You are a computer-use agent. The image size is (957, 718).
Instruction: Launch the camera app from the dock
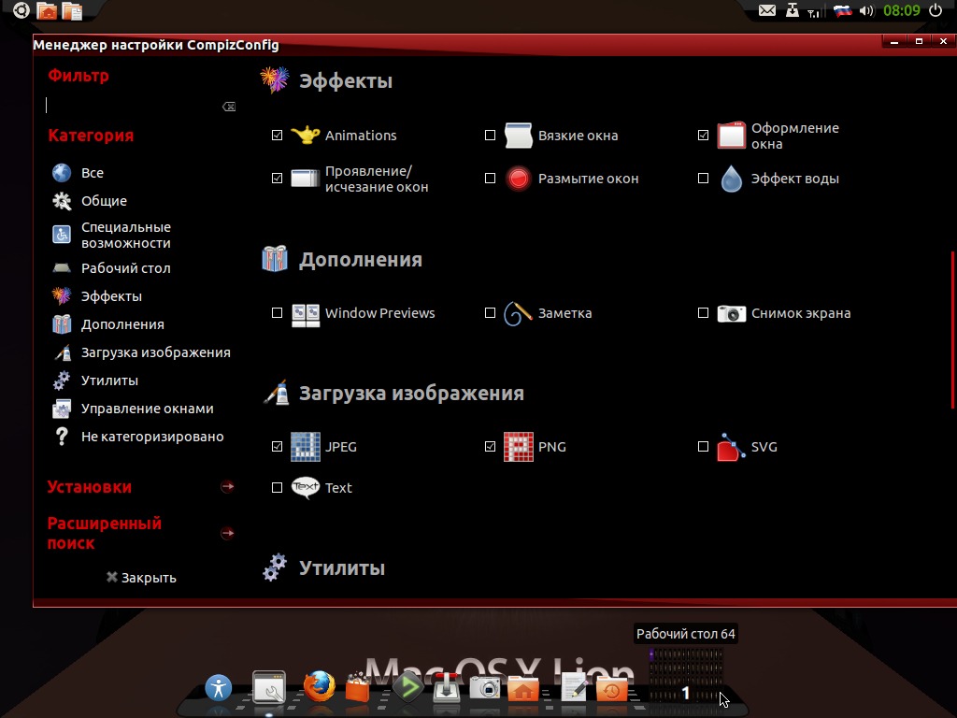point(485,688)
